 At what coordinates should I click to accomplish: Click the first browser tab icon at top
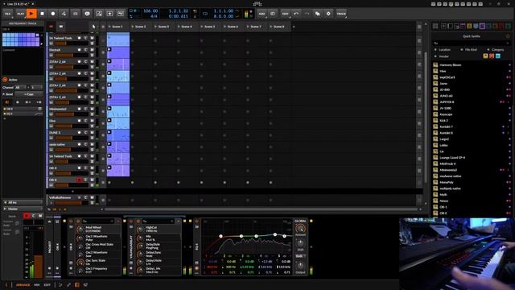tap(435, 27)
